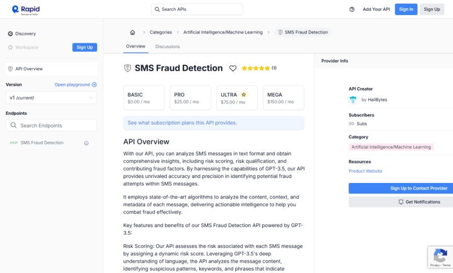453x273 pixels.
Task: Click the 99 Subs subscriber count
Action: [x=357, y=124]
